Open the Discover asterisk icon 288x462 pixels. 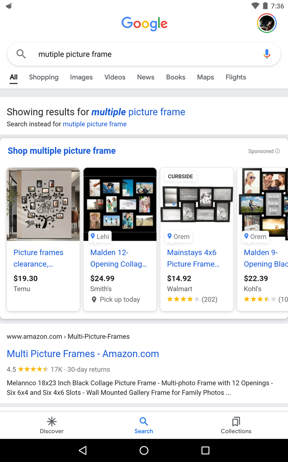(52, 421)
